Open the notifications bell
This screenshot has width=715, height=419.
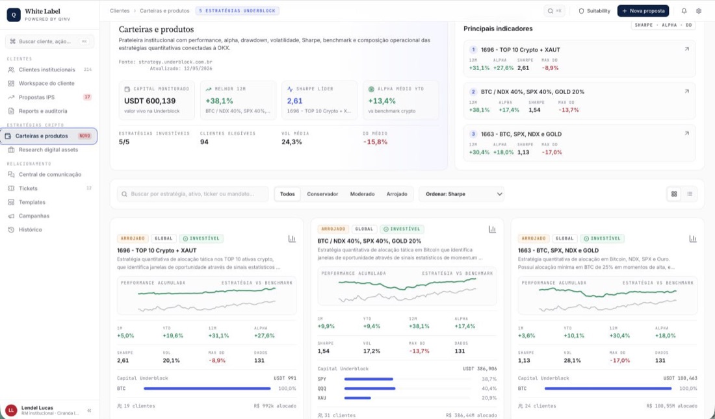684,11
